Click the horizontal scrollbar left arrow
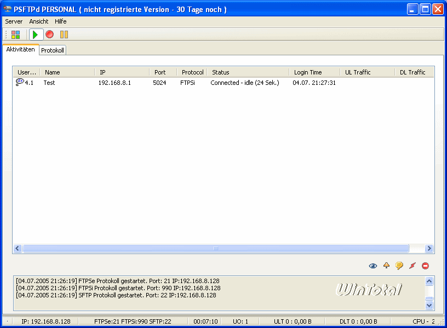This screenshot has height=328, width=447. tap(18, 248)
